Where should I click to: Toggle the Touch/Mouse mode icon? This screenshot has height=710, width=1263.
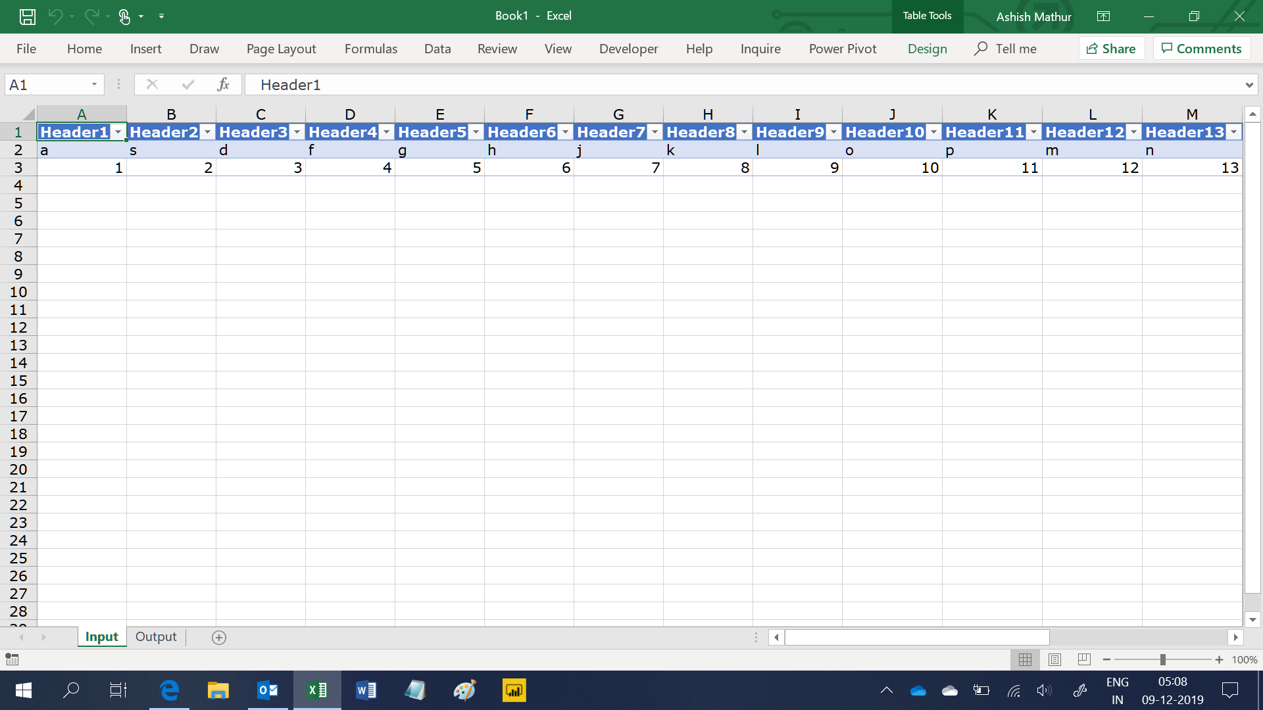124,16
